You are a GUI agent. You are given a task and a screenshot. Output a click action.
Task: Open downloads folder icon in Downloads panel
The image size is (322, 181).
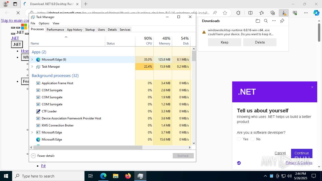pyautogui.click(x=258, y=21)
